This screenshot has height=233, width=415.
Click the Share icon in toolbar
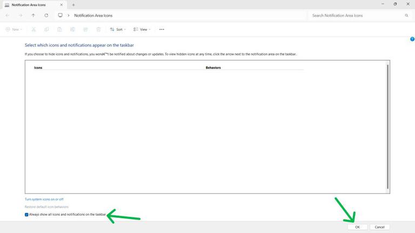coord(85,29)
